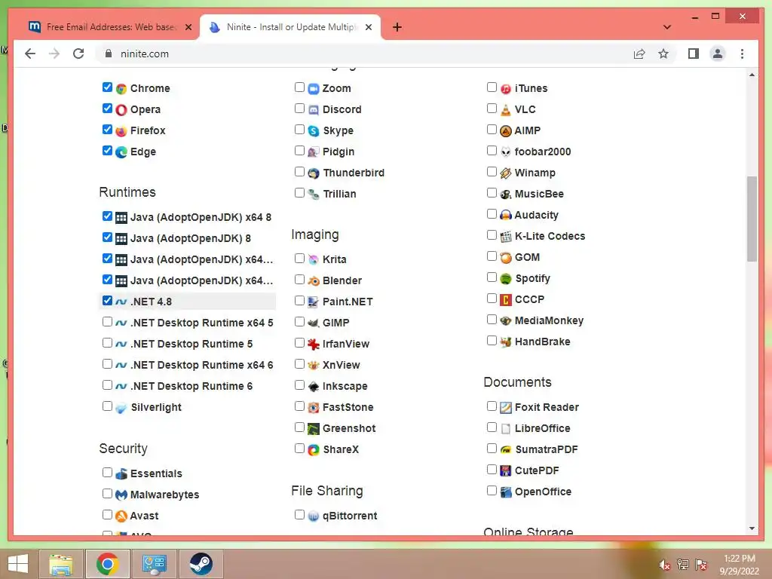This screenshot has height=579, width=772.
Task: Reload the page with the refresh icon
Action: point(78,54)
